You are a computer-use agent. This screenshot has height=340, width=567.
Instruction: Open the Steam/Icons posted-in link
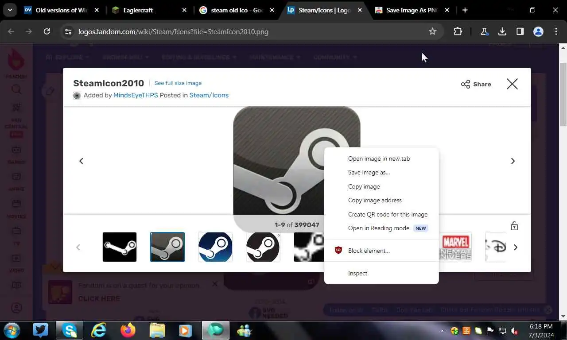pos(209,95)
